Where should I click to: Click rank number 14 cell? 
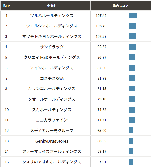point(7,151)
